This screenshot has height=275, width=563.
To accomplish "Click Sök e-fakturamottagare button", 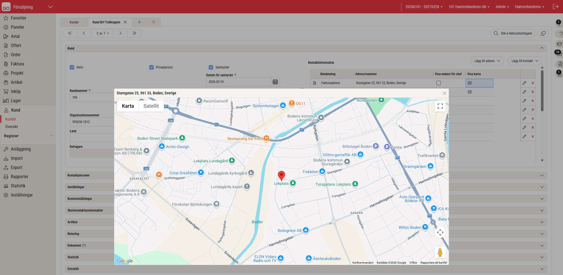I will click(513, 33).
